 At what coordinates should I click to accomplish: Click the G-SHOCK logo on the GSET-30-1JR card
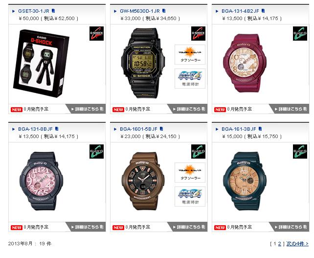pyautogui.click(x=96, y=33)
